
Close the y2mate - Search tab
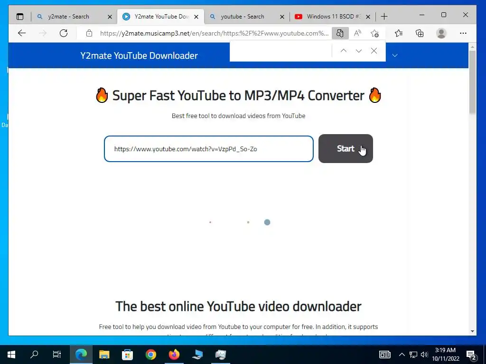(110, 17)
